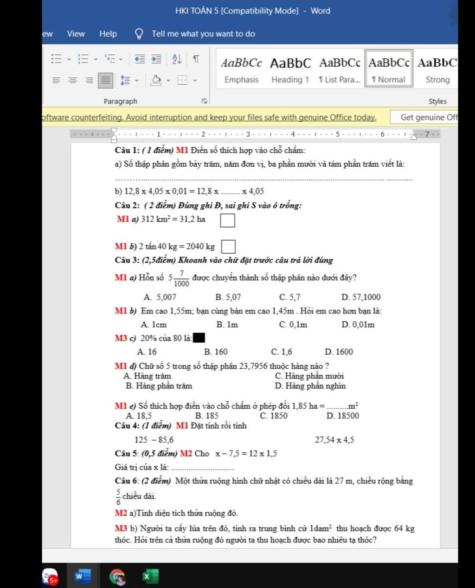
Task: Click the expression '27,54 x 4,5'
Action: (334, 440)
